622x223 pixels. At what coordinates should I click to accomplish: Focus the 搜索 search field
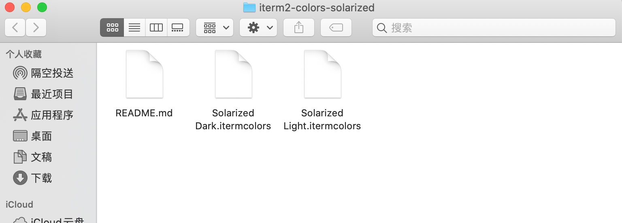click(498, 27)
